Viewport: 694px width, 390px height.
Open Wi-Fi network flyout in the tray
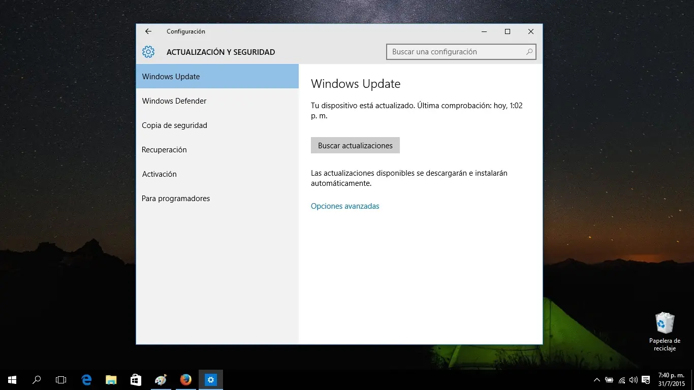click(622, 380)
